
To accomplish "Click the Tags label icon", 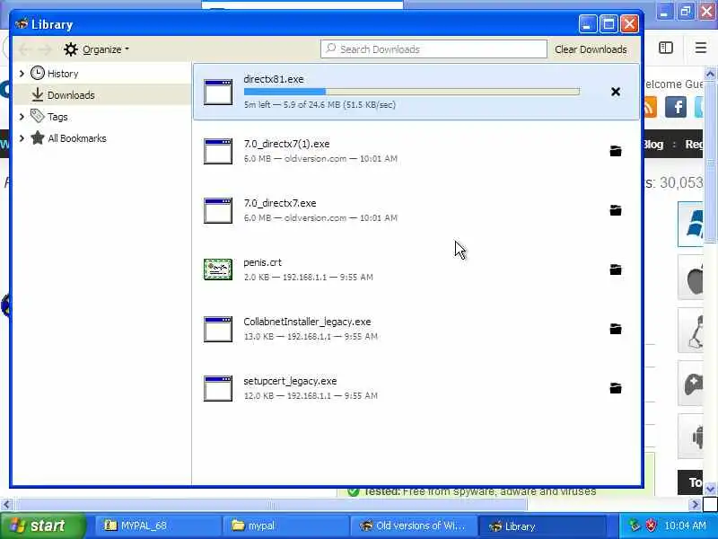I will (x=38, y=116).
